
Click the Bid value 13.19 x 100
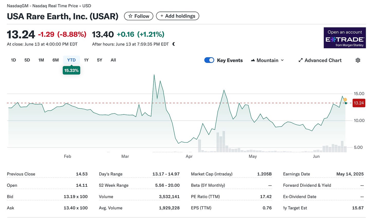pyautogui.click(x=76, y=196)
